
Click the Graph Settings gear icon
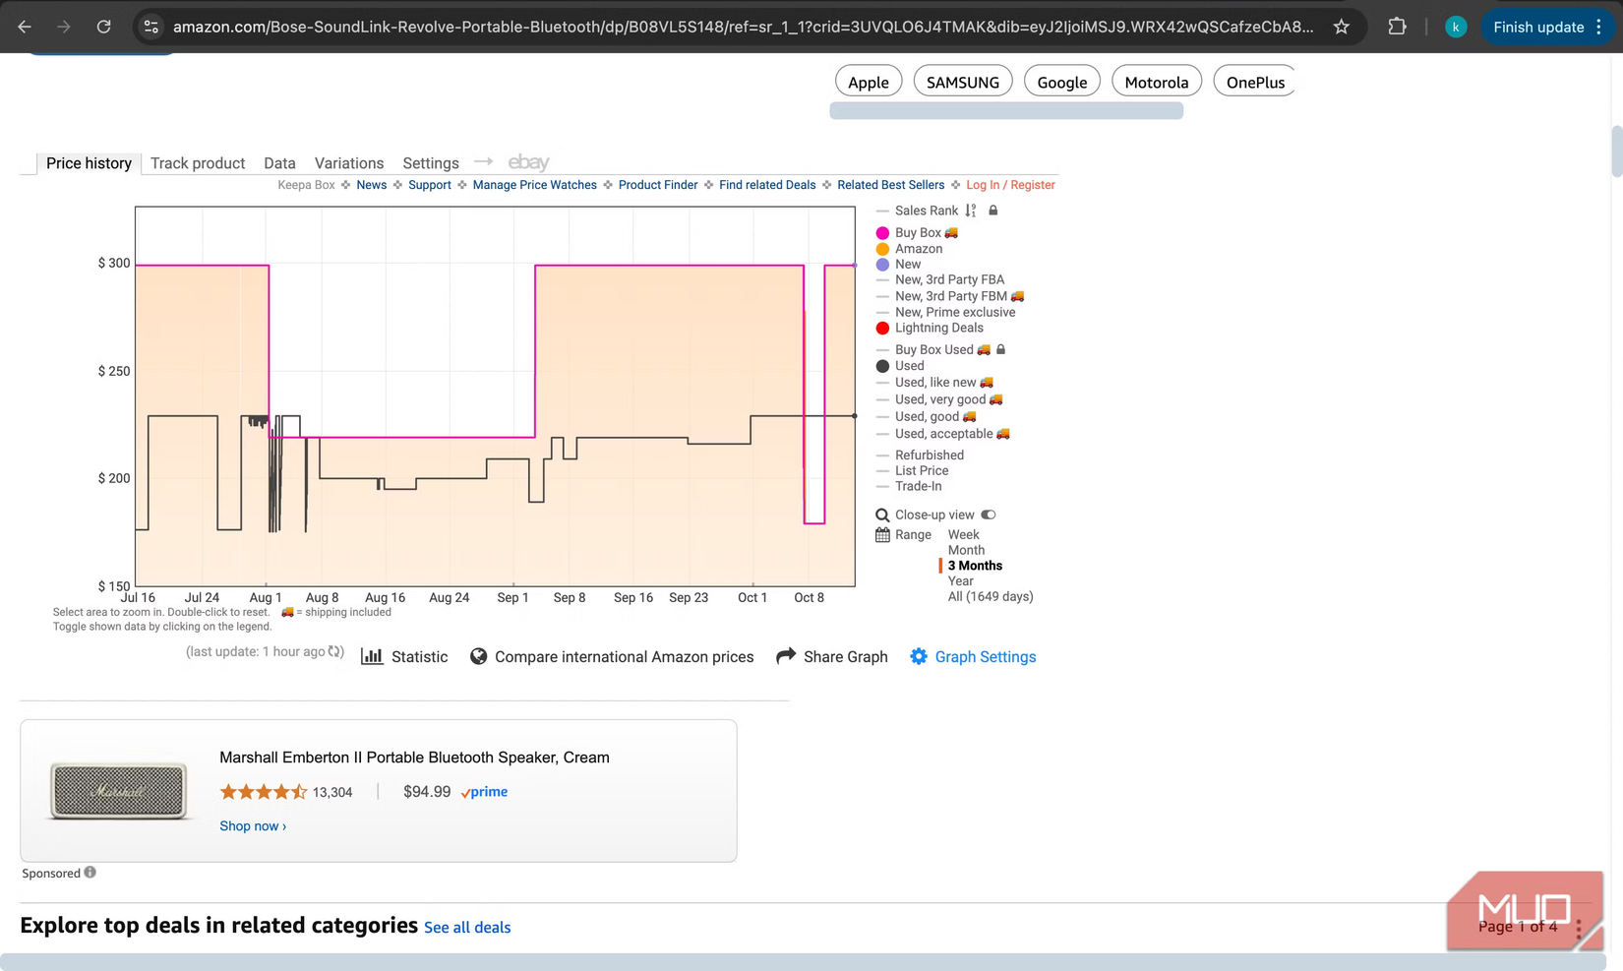click(x=919, y=656)
